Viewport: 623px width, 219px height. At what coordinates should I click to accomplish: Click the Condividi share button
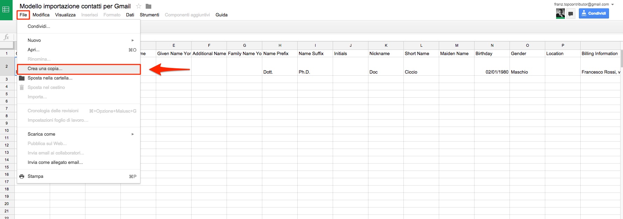594,13
